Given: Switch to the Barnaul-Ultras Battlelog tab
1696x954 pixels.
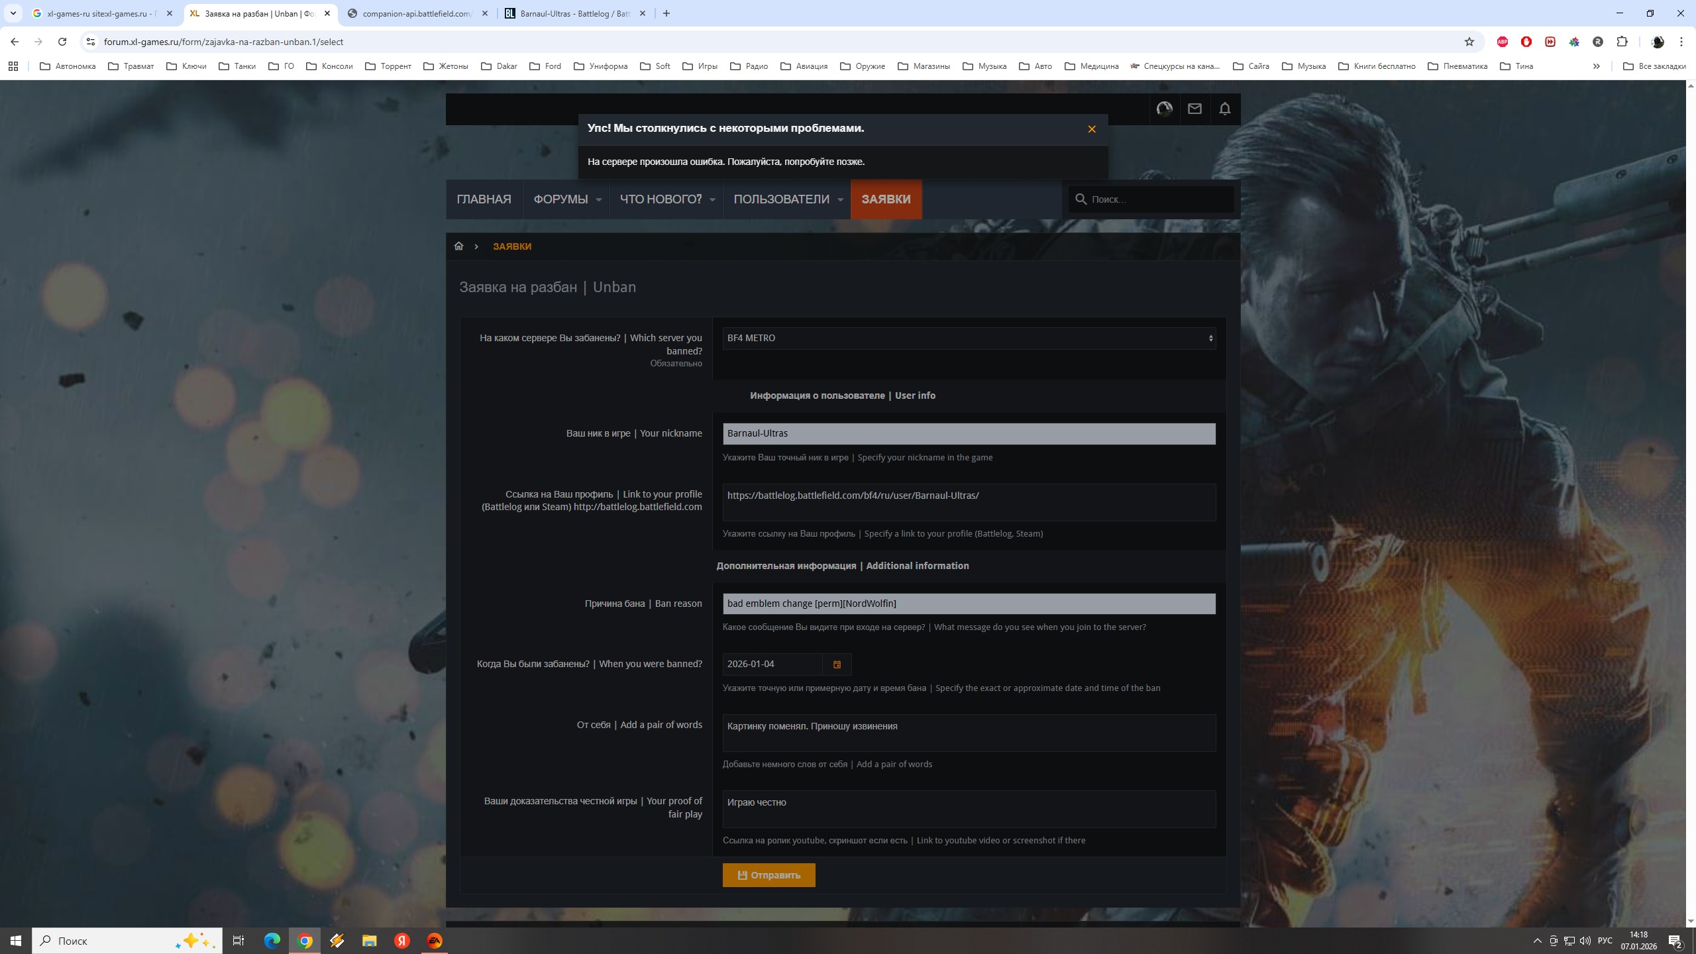Looking at the screenshot, I should point(574,13).
